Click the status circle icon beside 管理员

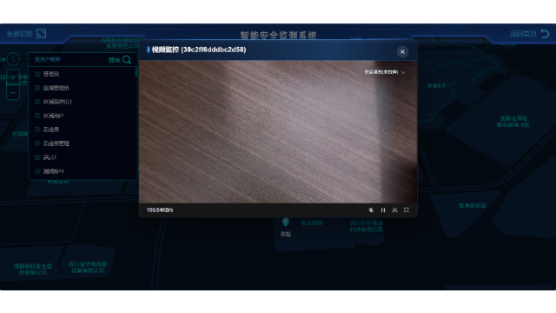pyautogui.click(x=37, y=74)
